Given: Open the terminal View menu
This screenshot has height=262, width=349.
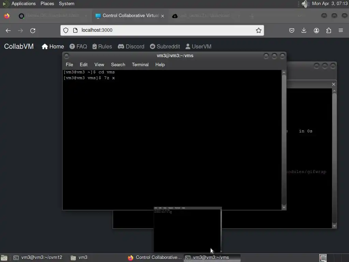Looking at the screenshot, I should point(99,64).
